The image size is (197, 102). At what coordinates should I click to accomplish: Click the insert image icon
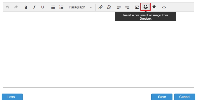coord(137,7)
